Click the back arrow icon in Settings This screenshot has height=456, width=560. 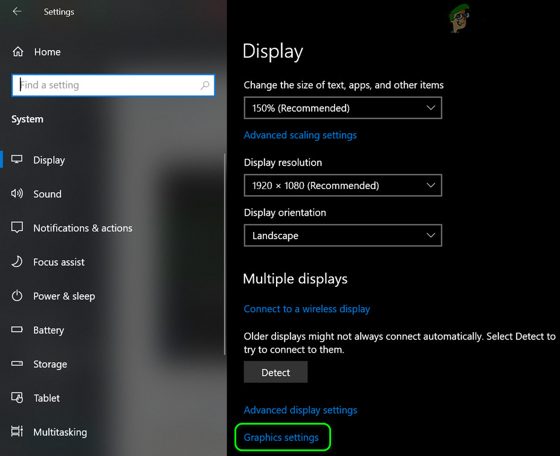17,11
